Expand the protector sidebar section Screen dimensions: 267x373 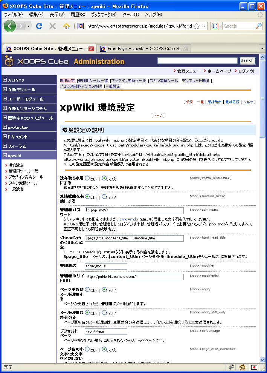point(5,127)
